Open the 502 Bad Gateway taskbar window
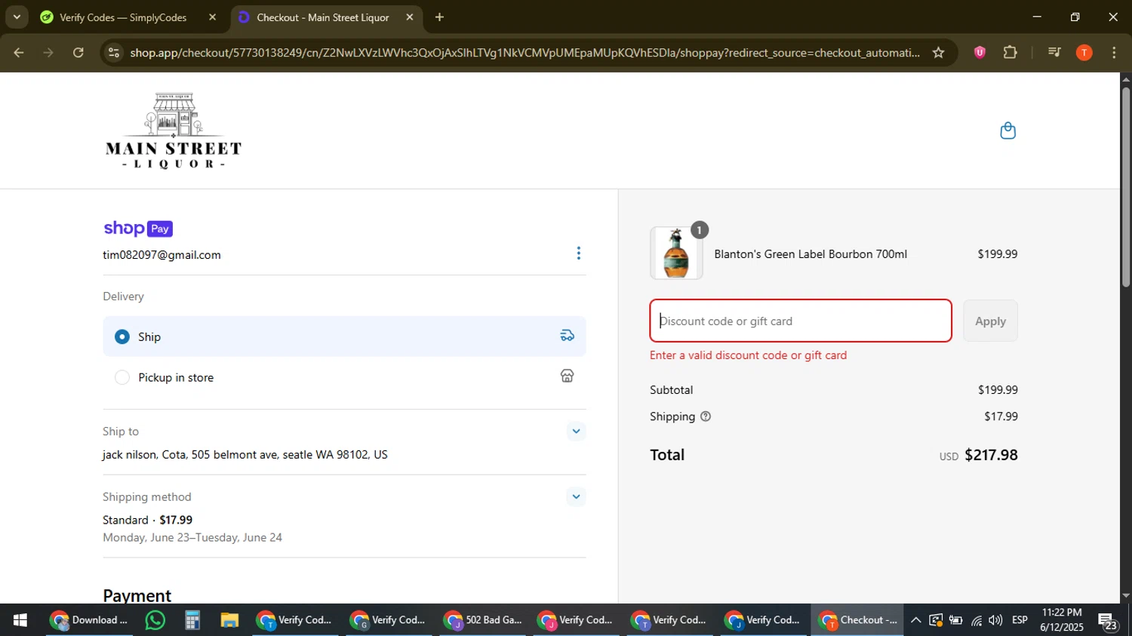The image size is (1132, 636). click(x=484, y=620)
